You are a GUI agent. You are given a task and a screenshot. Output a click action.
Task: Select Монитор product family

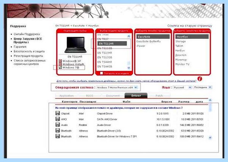(181, 60)
